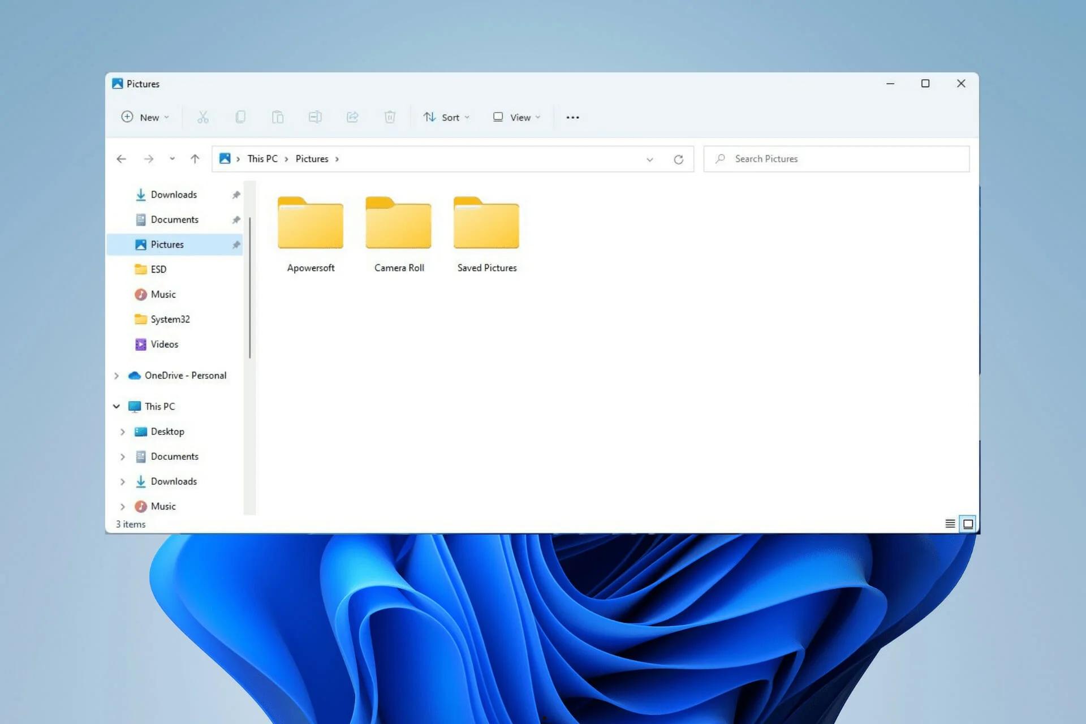
Task: Collapse the This PC tree
Action: pos(117,406)
